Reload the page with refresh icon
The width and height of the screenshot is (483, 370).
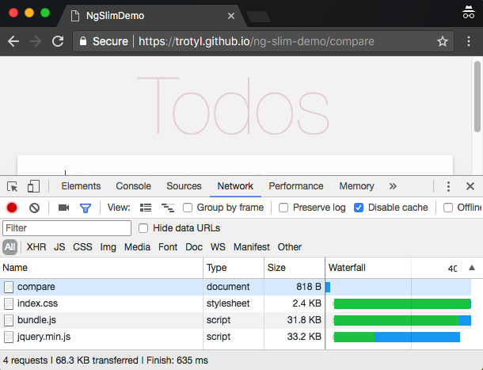pyautogui.click(x=58, y=41)
